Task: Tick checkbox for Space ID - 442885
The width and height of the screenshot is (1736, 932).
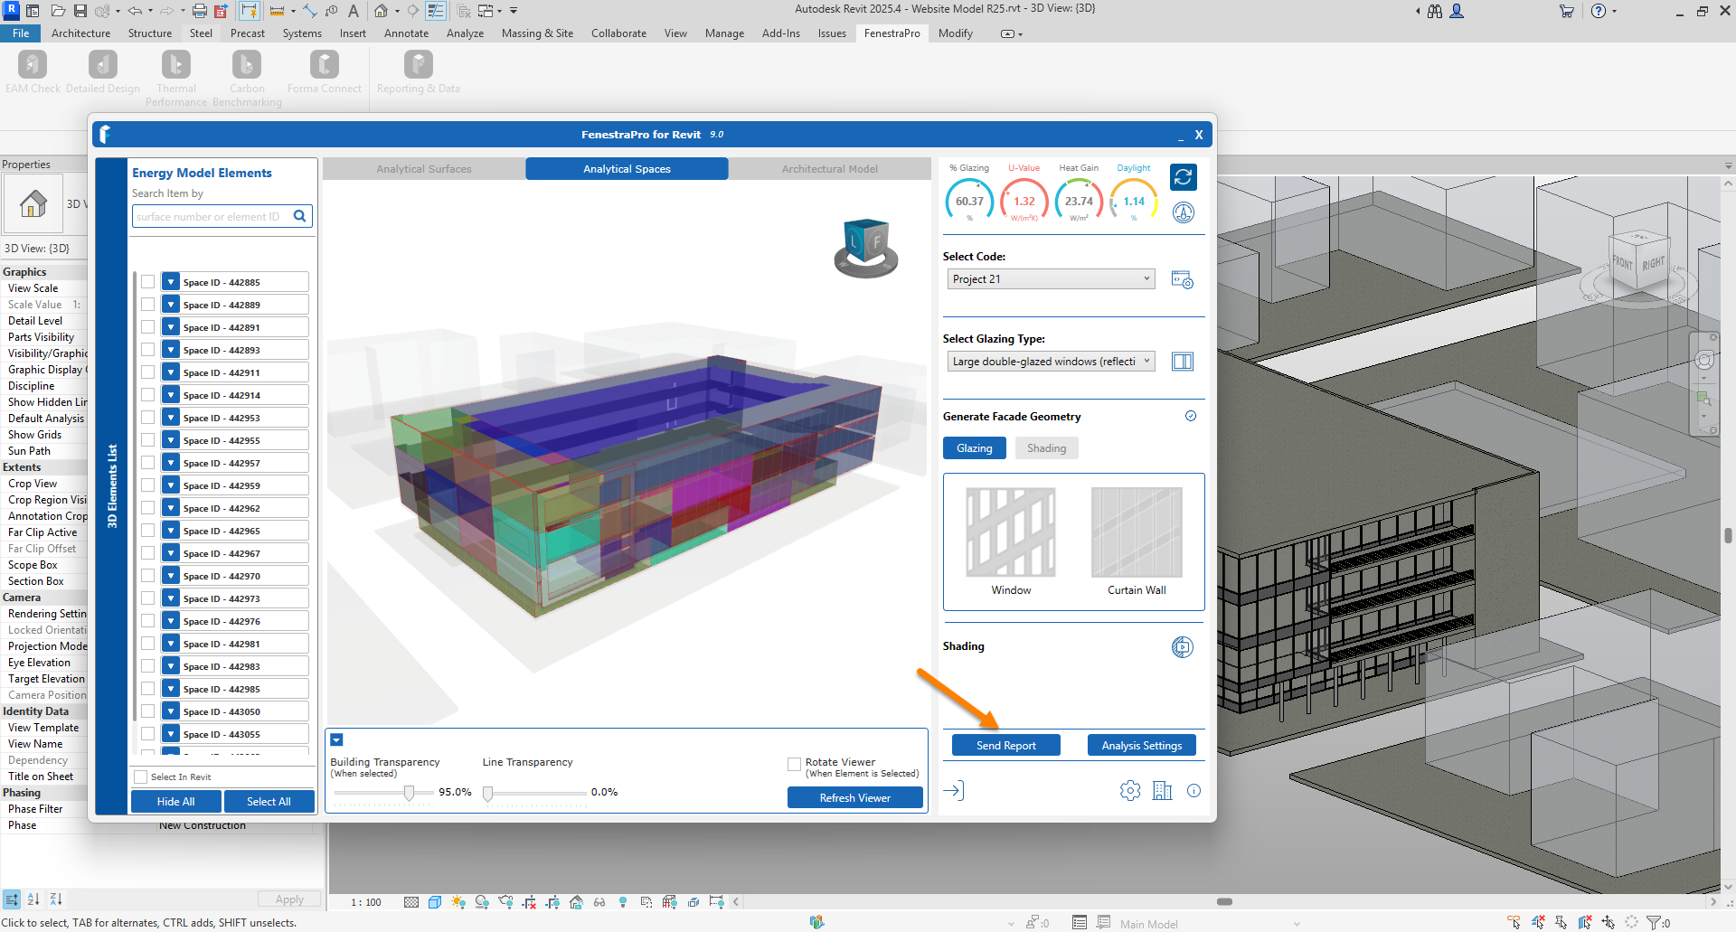Action: [148, 282]
